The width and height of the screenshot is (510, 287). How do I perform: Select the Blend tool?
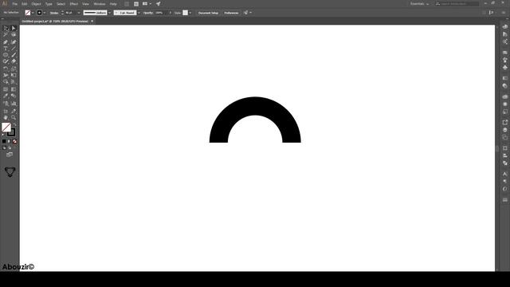[14, 96]
